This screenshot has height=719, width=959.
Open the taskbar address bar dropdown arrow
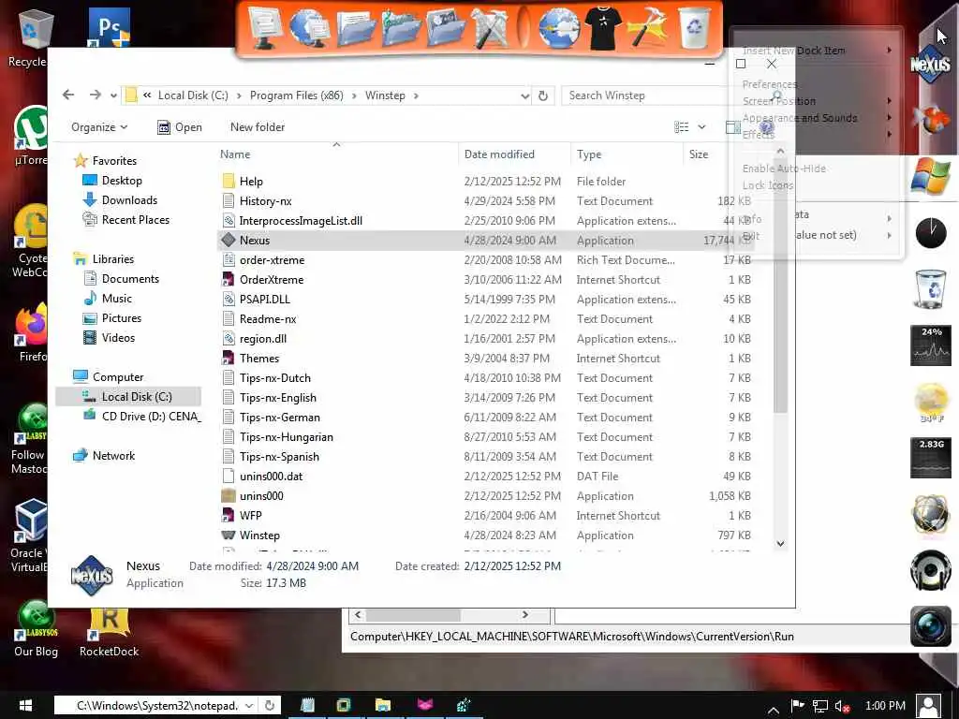click(x=249, y=706)
